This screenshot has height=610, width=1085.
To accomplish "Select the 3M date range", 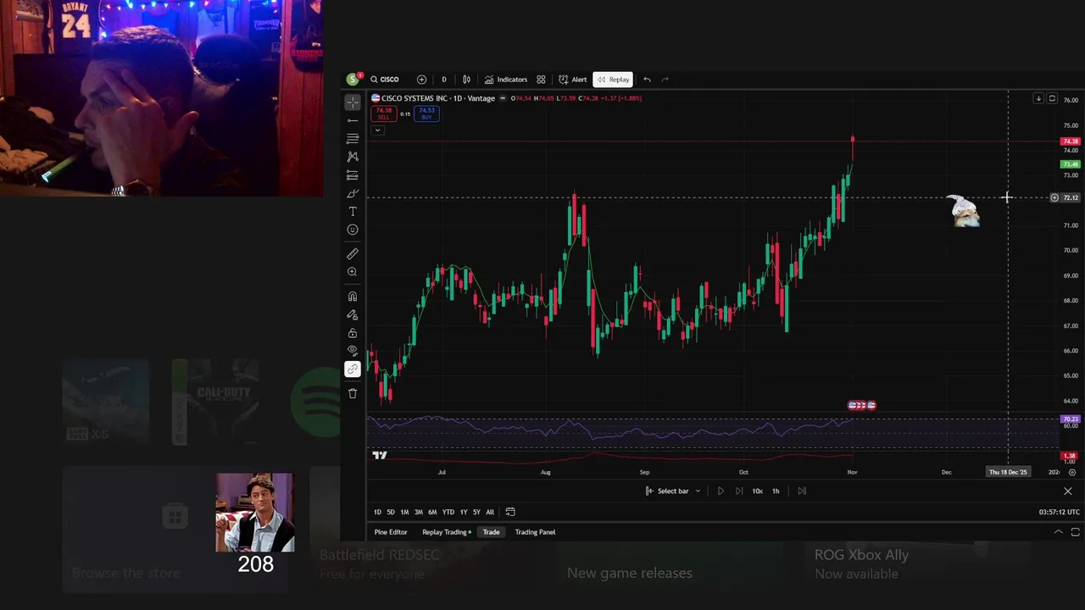I will tap(418, 512).
